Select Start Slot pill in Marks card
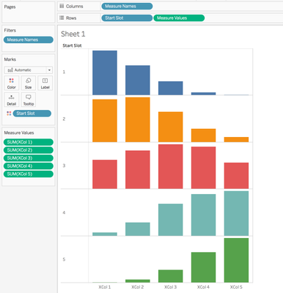Image resolution: width=283 pixels, height=293 pixels. (32, 114)
